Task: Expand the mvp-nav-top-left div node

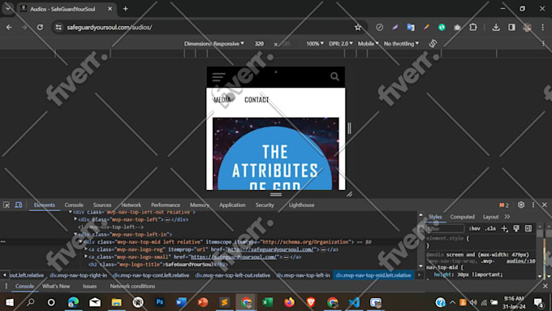Action: tap(75, 219)
